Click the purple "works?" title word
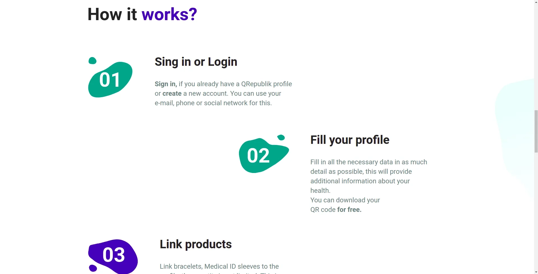The height and width of the screenshot is (274, 538). 169,14
